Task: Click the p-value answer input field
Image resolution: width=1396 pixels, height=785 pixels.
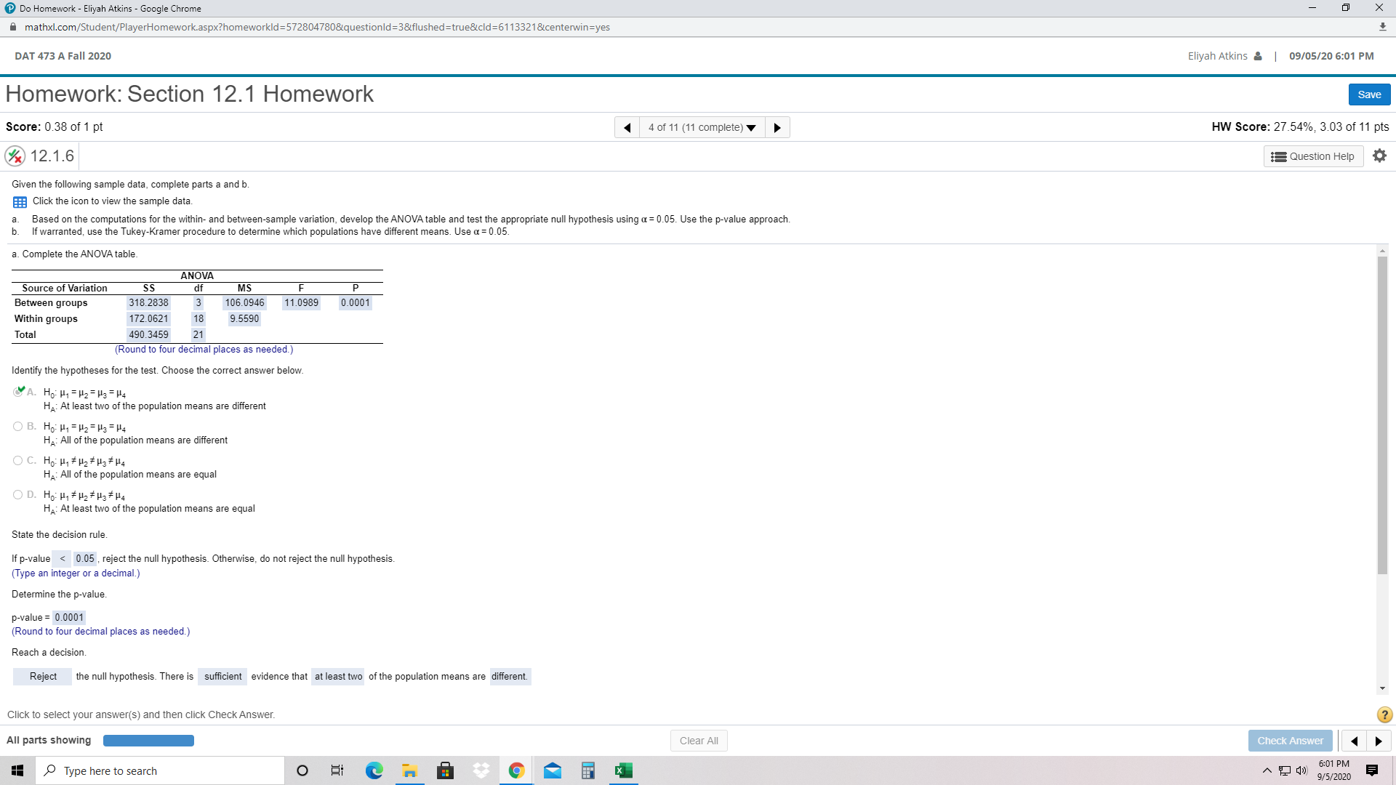Action: pyautogui.click(x=69, y=618)
